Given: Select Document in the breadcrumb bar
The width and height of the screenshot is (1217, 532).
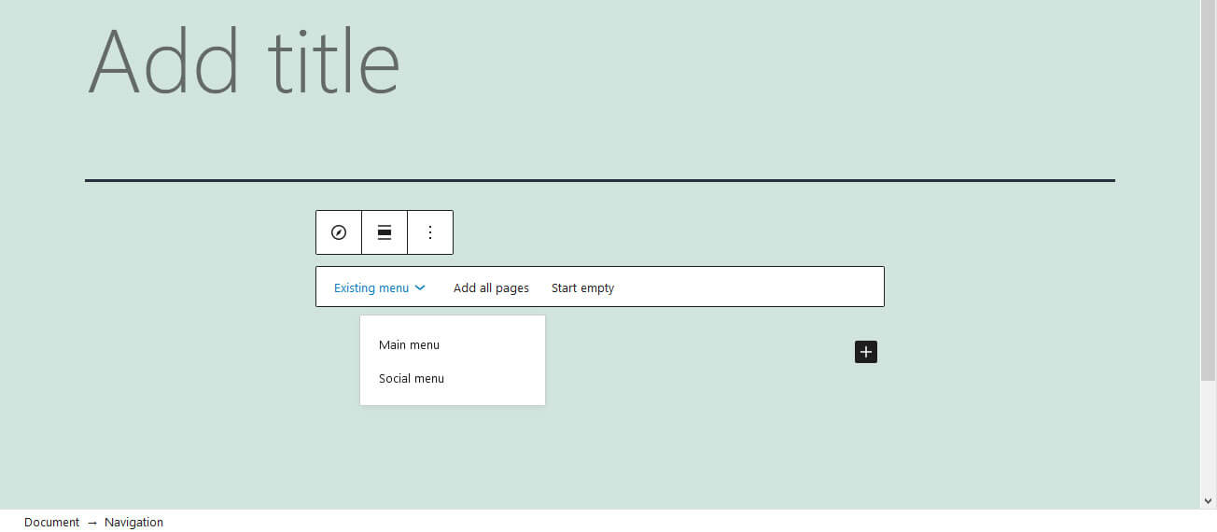Looking at the screenshot, I should pyautogui.click(x=51, y=523).
